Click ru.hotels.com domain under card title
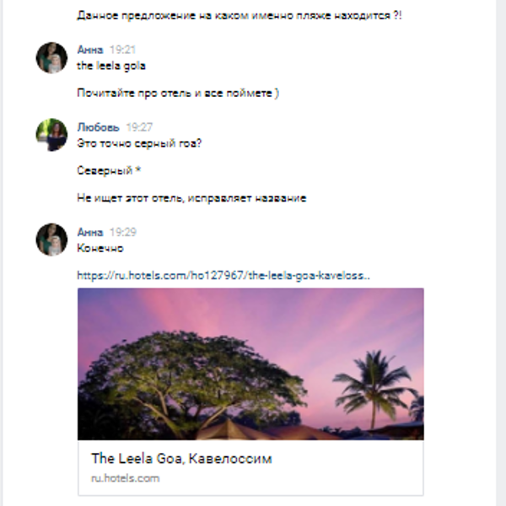The width and height of the screenshot is (506, 506). coord(125,478)
